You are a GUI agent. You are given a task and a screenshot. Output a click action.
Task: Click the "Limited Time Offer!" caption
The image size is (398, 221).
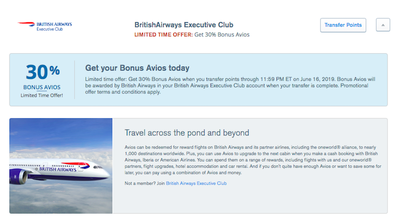pyautogui.click(x=42, y=95)
